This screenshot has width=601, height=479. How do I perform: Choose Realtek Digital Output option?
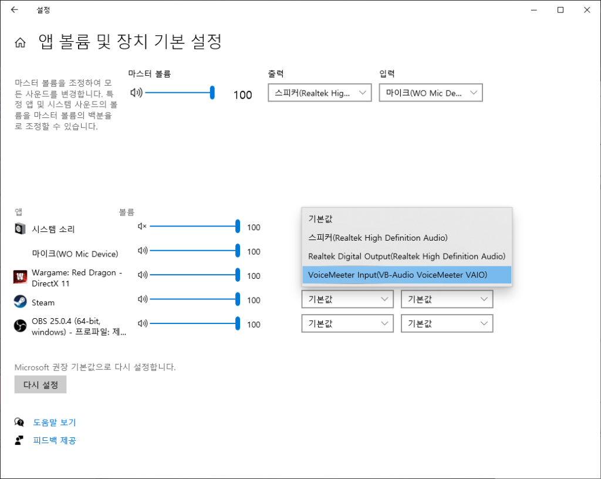406,256
